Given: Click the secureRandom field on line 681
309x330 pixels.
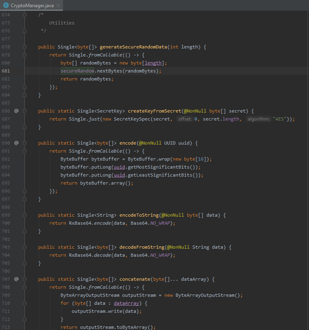Looking at the screenshot, I should coord(77,71).
